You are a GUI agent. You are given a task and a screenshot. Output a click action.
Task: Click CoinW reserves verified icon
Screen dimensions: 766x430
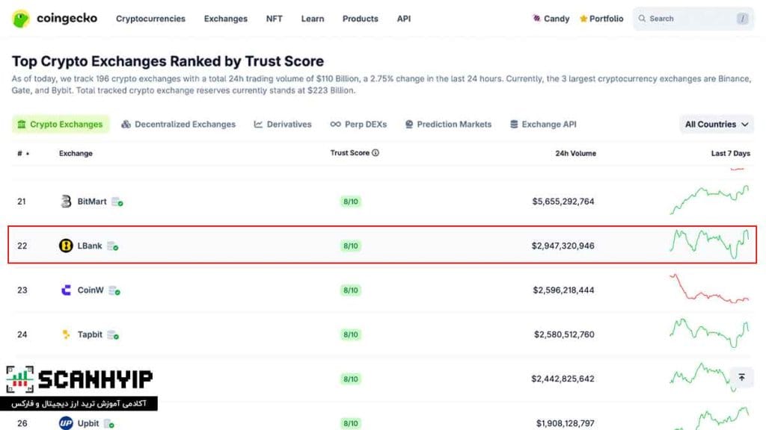tap(114, 290)
